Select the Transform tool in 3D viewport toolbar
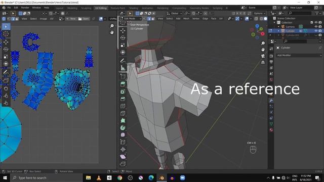Viewport: 324px width, 182px height. point(123,52)
